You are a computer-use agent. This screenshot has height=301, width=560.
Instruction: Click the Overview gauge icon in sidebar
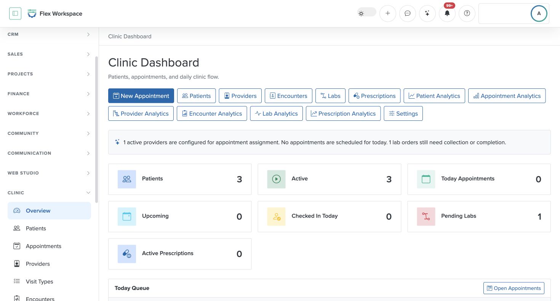tap(17, 211)
